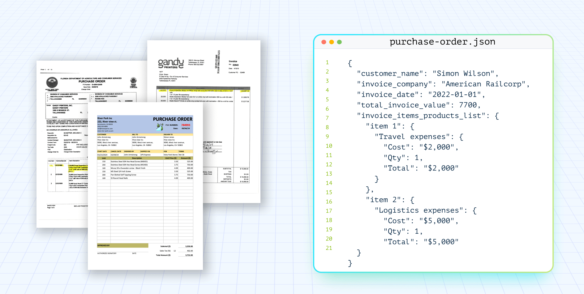Click the invoice number 32643
584x294 pixels.
(236, 65)
